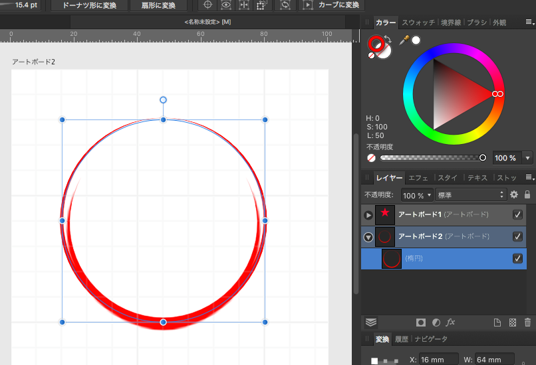Collapse the アートボード2 layer group
The image size is (536, 365).
(x=368, y=237)
